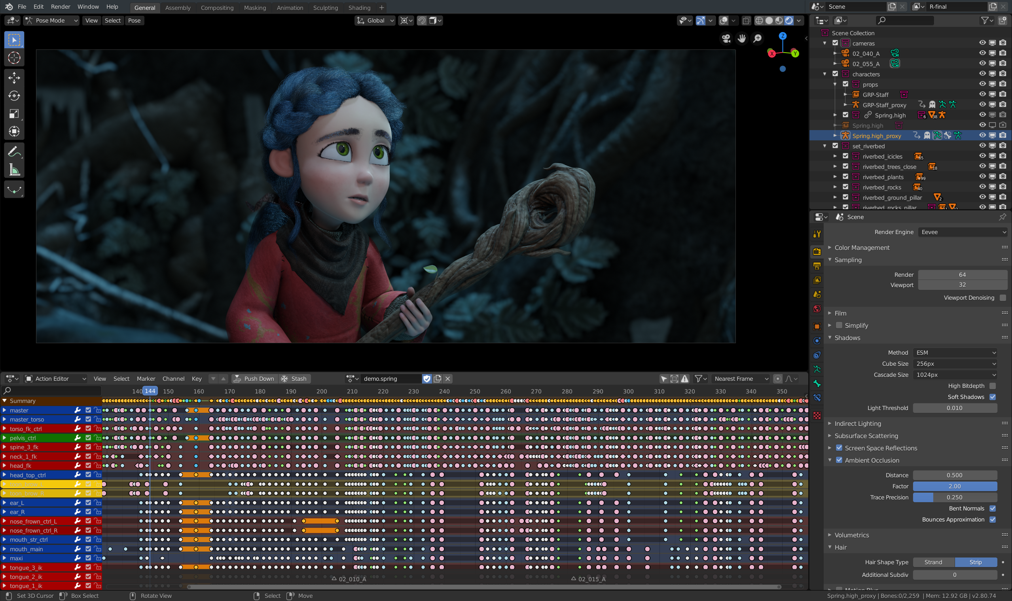Open the Bone properties tab icon
The image size is (1012, 601).
coord(817,384)
